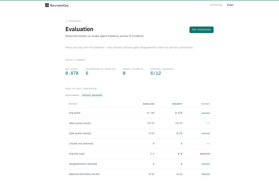Screen dimensions: 279x186
Task: Click the BoundedOps logo icon
Action: 47,5
